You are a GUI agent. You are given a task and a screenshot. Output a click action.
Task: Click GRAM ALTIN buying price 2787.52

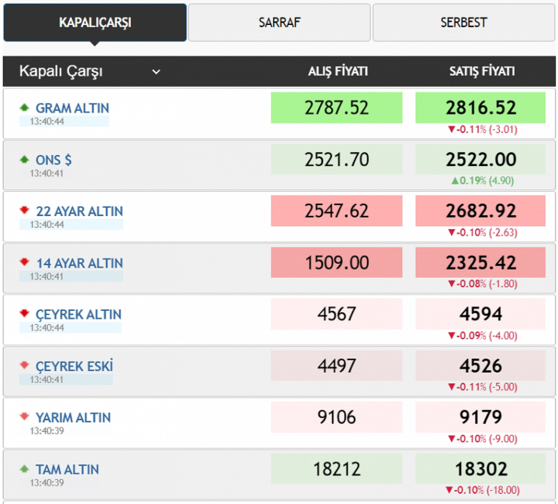tap(336, 108)
